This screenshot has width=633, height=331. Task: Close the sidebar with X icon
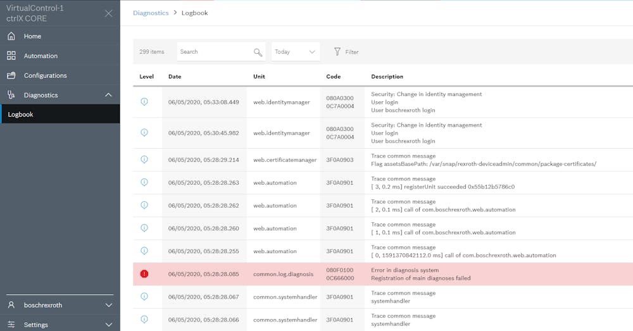(x=109, y=13)
